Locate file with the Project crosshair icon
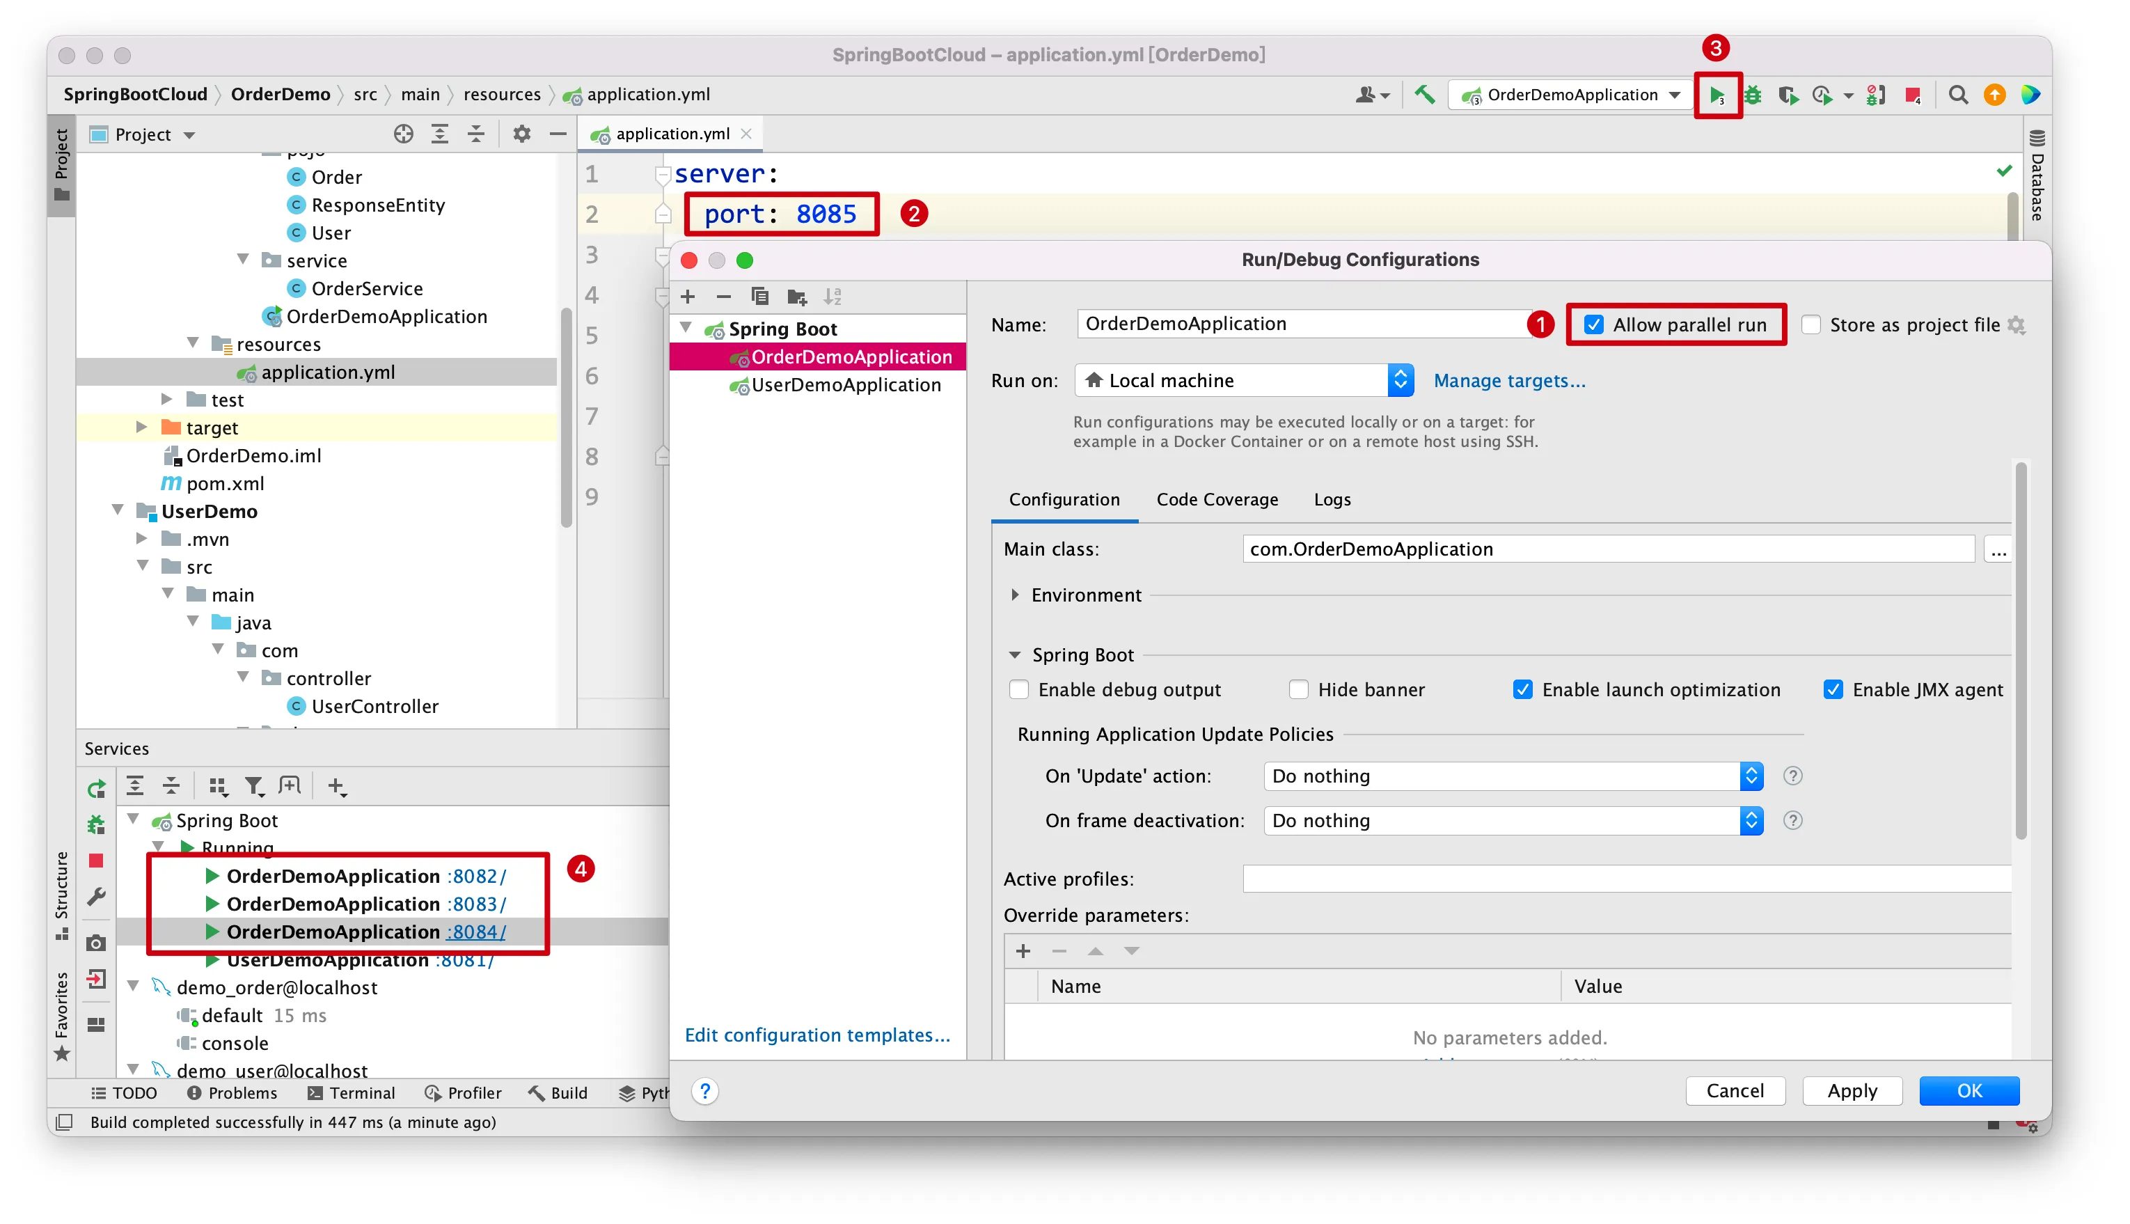Screen dimensions: 2130x1224 (x=403, y=134)
